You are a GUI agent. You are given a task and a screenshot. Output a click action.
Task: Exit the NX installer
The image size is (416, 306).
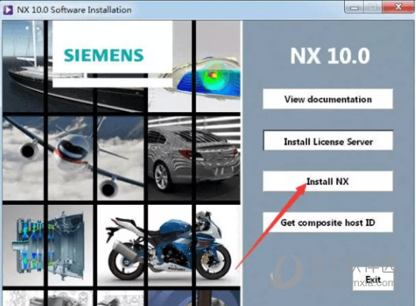tap(373, 279)
